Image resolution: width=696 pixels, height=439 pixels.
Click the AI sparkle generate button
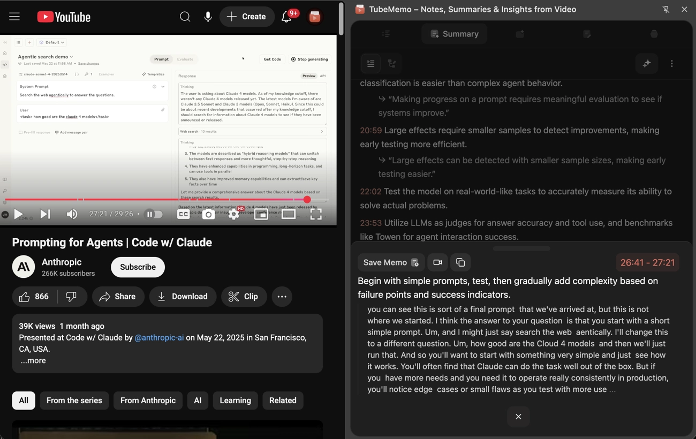[647, 64]
